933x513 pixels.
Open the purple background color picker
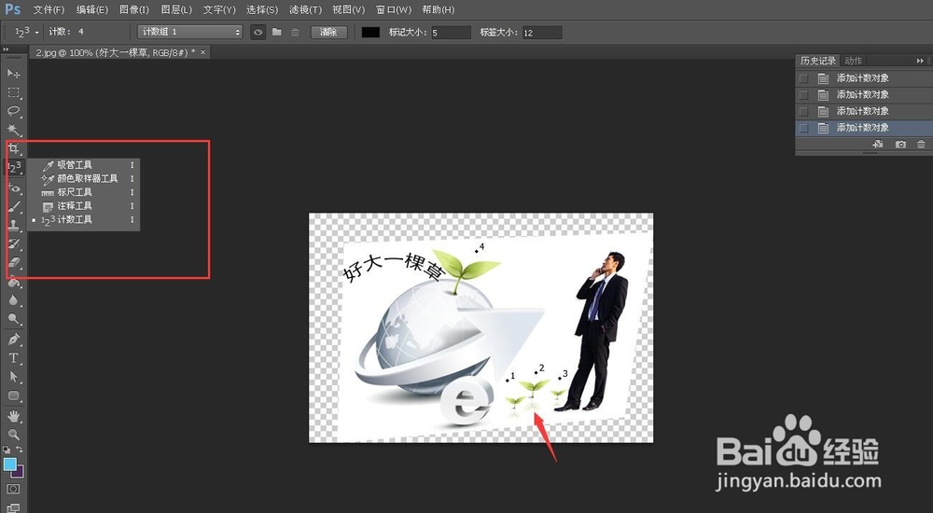(x=20, y=473)
